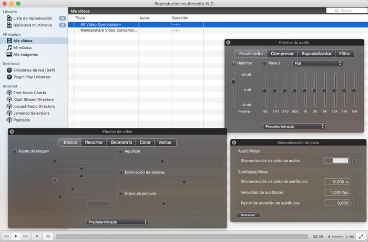Click the Velocidad de subtítulos input field
The width and height of the screenshot is (368, 242).
pyautogui.click(x=335, y=192)
